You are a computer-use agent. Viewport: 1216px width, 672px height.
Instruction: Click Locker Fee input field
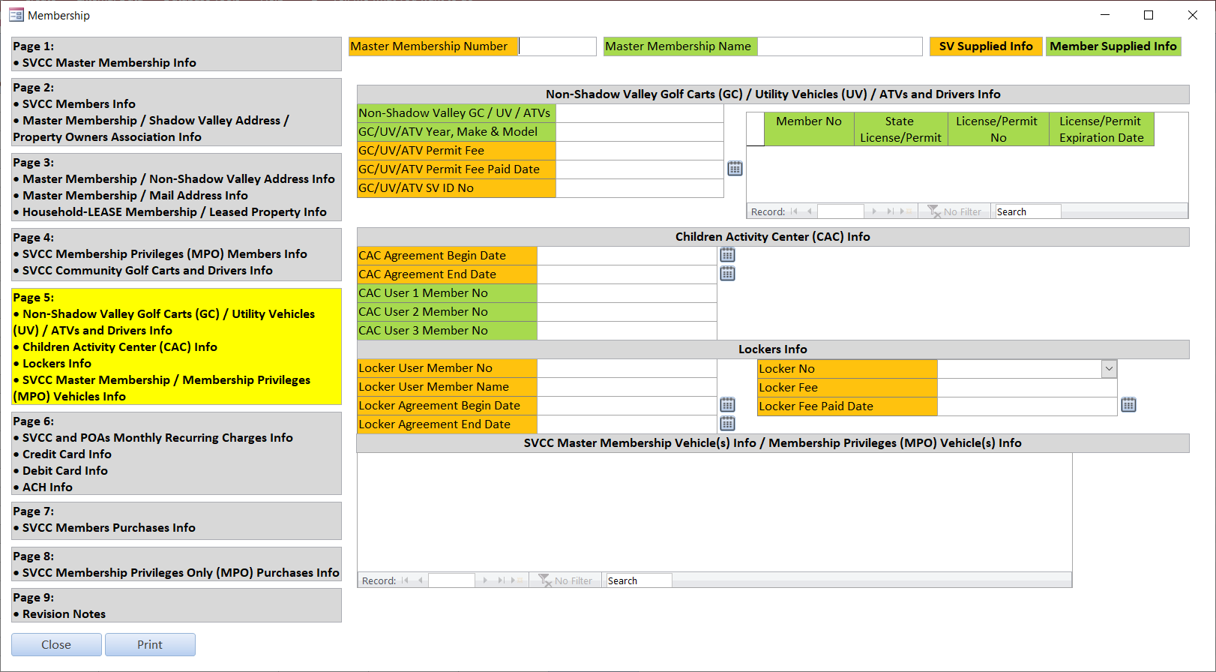[1027, 388]
